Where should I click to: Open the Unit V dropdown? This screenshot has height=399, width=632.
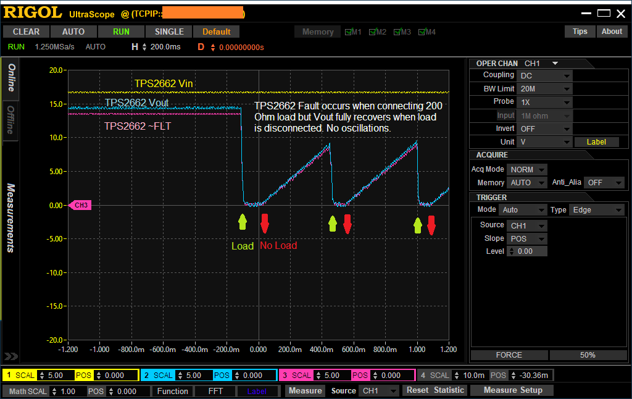pos(544,142)
